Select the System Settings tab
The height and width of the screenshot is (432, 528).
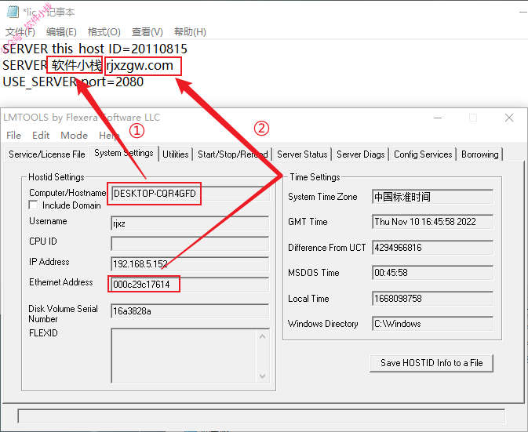[x=124, y=153]
